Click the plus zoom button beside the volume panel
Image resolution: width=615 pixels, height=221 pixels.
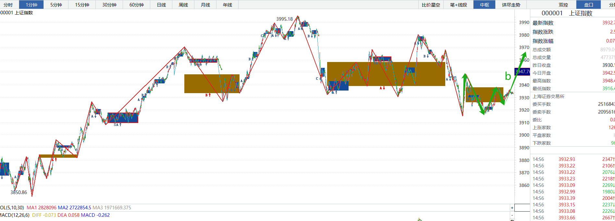click(x=512, y=208)
